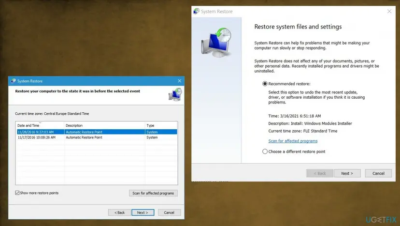Click Central Europe Standard Time zone text
This screenshot has height=226, width=400.
[66, 114]
